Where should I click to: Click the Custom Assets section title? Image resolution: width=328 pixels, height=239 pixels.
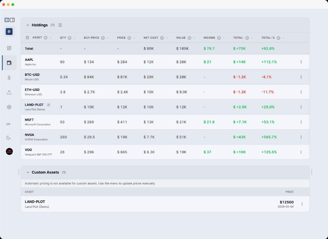coord(45,172)
